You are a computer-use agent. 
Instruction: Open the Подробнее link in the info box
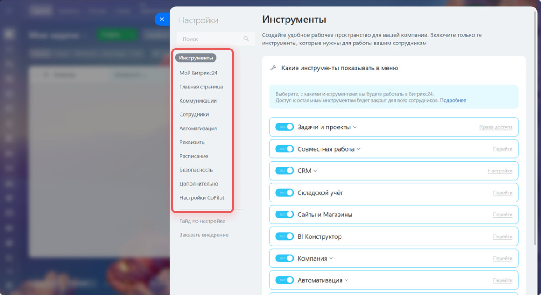click(x=453, y=100)
